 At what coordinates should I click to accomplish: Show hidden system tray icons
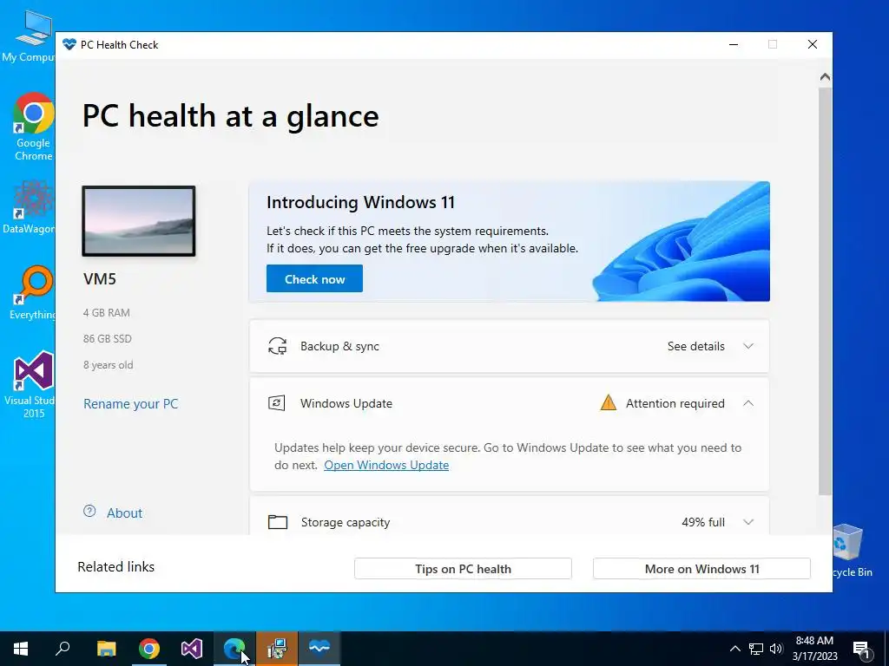tap(734, 649)
